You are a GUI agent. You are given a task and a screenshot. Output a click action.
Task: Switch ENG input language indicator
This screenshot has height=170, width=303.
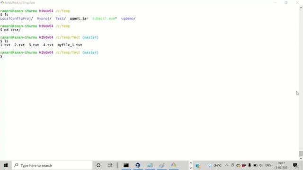(x=268, y=165)
